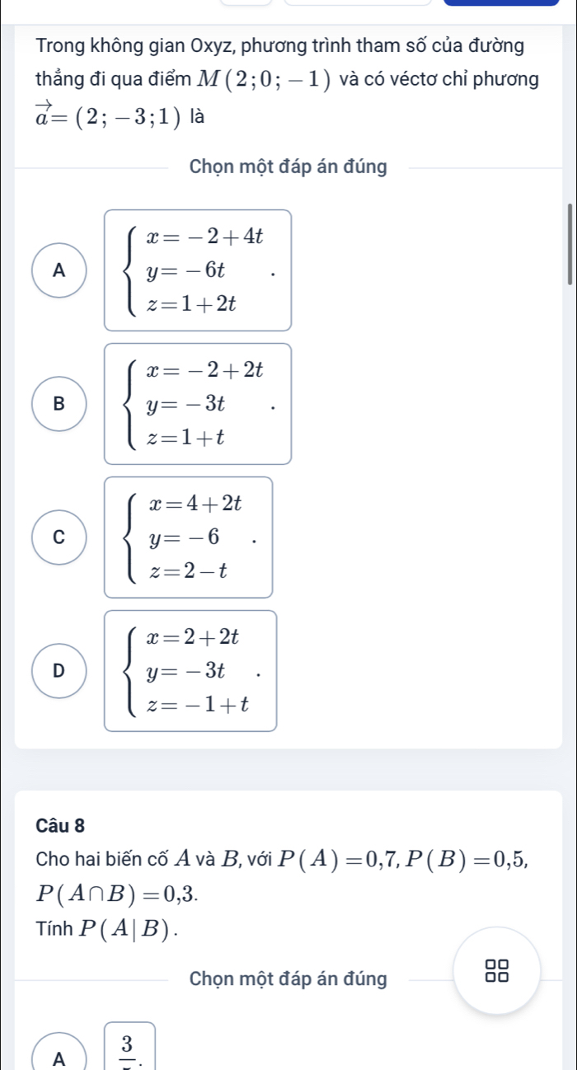Choose option A for Câu 8
Viewport: 577px width, 1070px height.
click(x=57, y=1055)
